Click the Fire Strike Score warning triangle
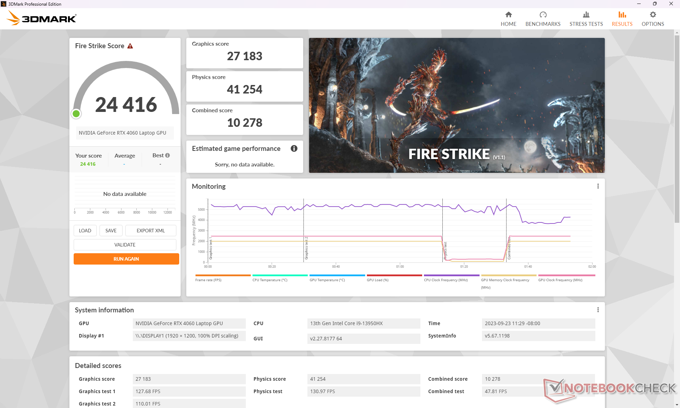Viewport: 680px width, 408px height. click(130, 46)
